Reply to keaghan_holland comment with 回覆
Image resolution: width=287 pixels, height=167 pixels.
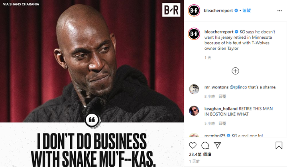coord(222,124)
